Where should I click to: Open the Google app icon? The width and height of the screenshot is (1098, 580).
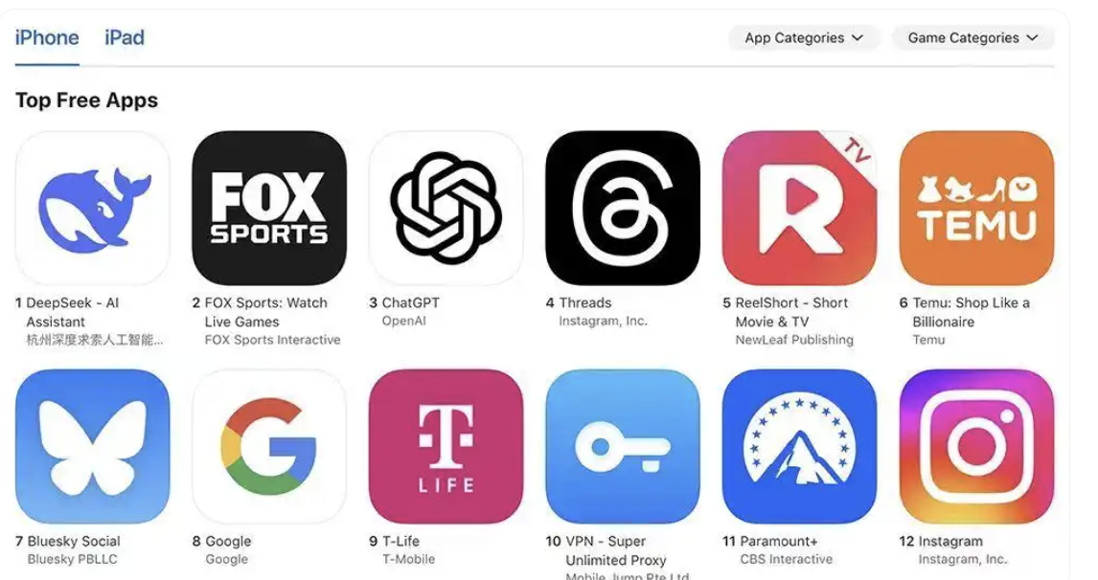tap(269, 446)
